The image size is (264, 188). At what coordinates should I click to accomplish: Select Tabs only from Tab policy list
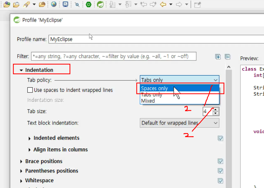pyautogui.click(x=179, y=95)
